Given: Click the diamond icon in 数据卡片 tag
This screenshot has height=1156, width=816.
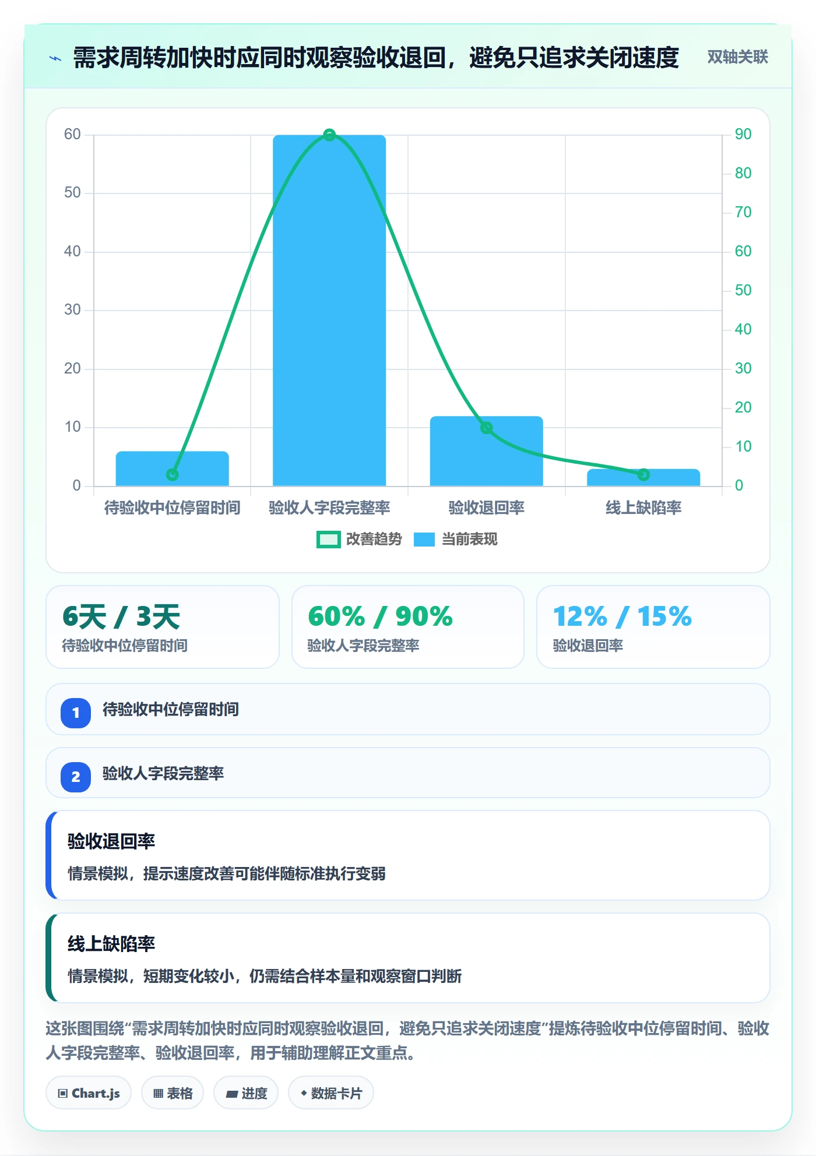Looking at the screenshot, I should click(x=304, y=1092).
